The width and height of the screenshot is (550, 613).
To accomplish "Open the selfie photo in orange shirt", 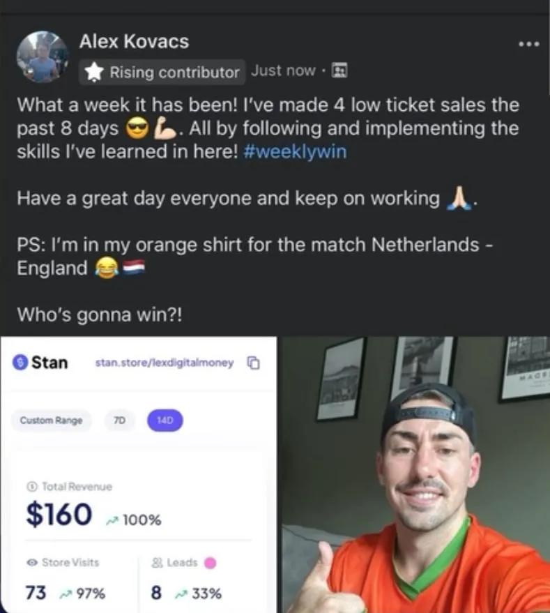I will (x=416, y=475).
